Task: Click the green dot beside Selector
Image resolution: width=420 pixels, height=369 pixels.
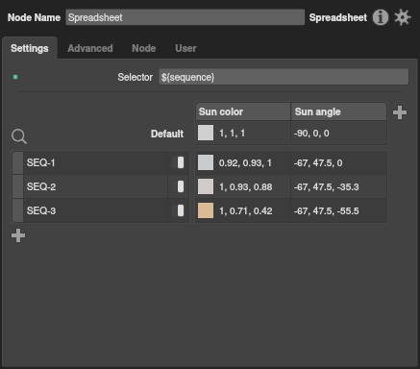Action: coord(15,77)
